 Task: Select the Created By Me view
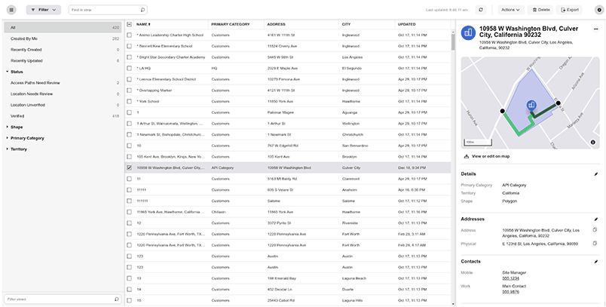tap(63, 38)
